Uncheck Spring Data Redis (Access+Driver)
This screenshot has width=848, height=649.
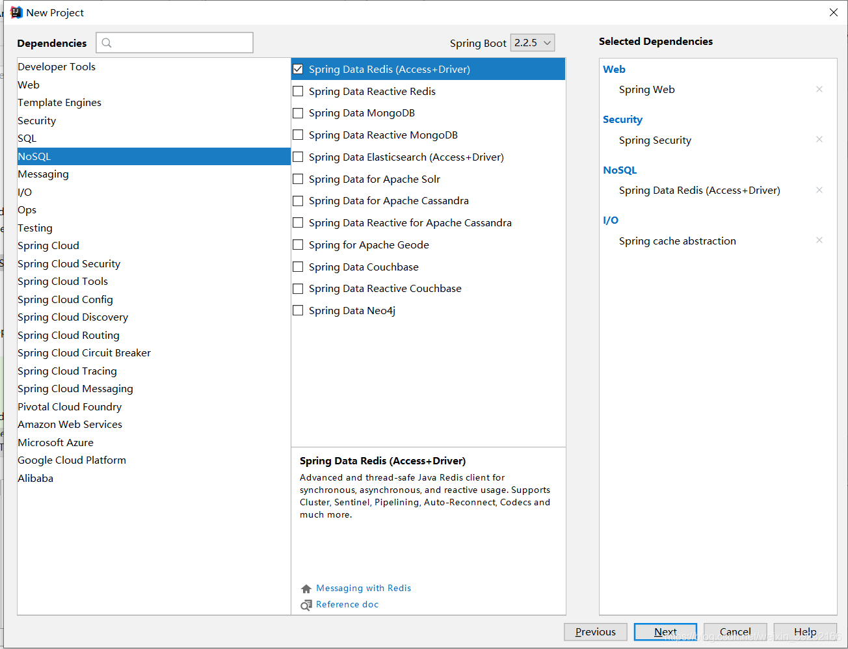point(298,69)
